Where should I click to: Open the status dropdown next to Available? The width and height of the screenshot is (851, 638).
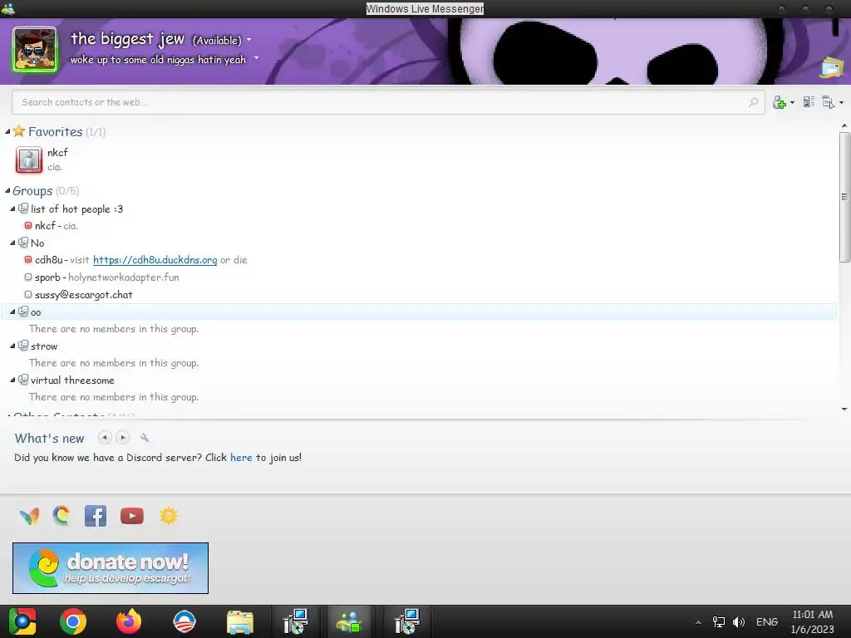249,40
